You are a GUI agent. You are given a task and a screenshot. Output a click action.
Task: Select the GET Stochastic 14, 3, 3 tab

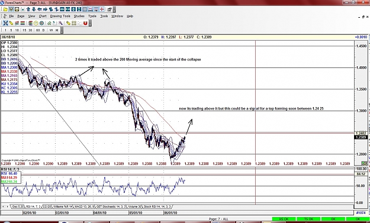[x=111, y=206]
